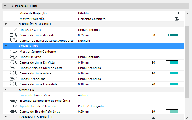Click Caneta de Linha de Corte color swatch
The image size is (192, 120).
point(172,35)
